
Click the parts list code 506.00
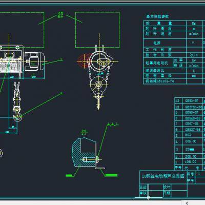click(x=191, y=141)
